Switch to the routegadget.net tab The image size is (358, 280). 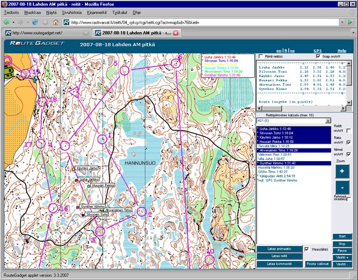[47, 33]
